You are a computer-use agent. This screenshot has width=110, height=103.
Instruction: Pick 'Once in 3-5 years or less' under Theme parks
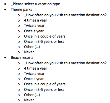(x=44, y=41)
